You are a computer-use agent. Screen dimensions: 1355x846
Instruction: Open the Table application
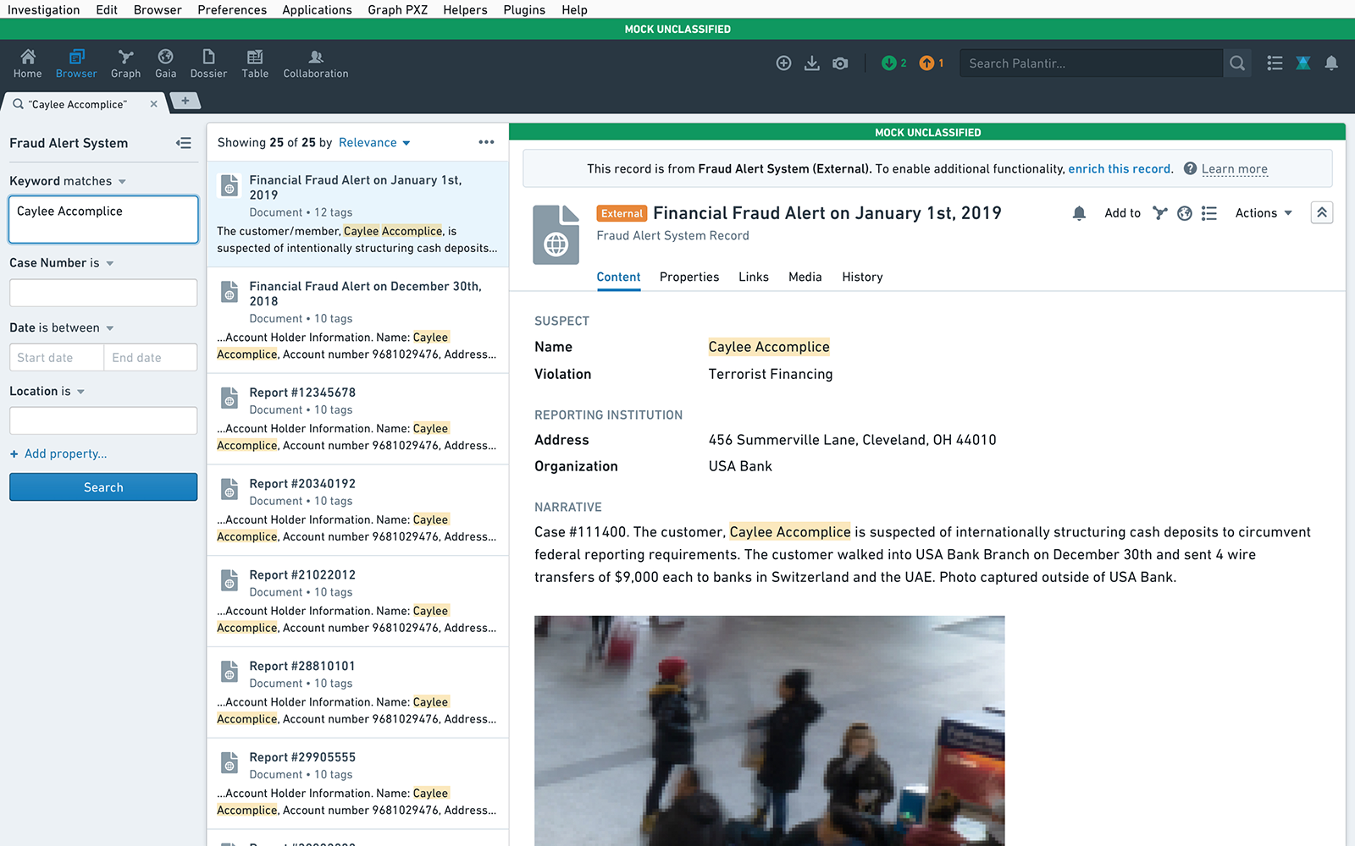[x=255, y=63]
